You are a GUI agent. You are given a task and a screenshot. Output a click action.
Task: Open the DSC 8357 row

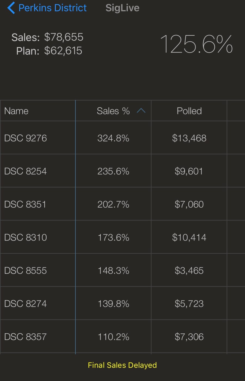pyautogui.click(x=26, y=337)
